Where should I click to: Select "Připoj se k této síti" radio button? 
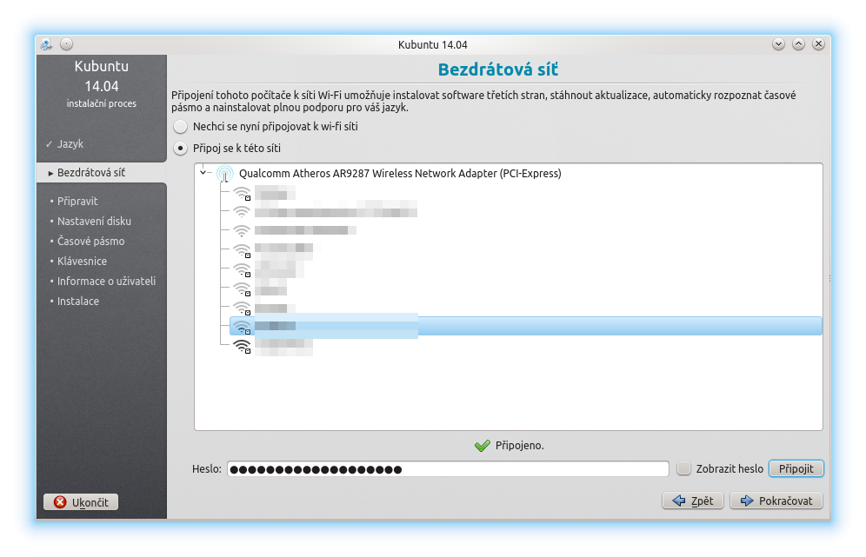click(x=181, y=149)
